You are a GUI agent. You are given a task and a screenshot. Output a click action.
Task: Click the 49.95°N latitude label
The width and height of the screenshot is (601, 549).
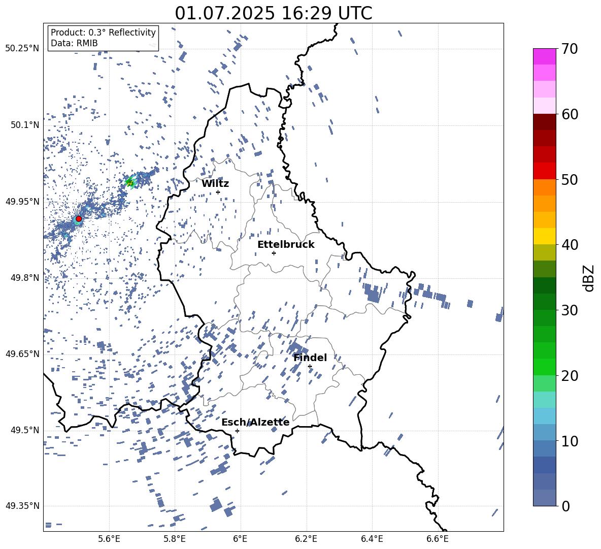22,202
